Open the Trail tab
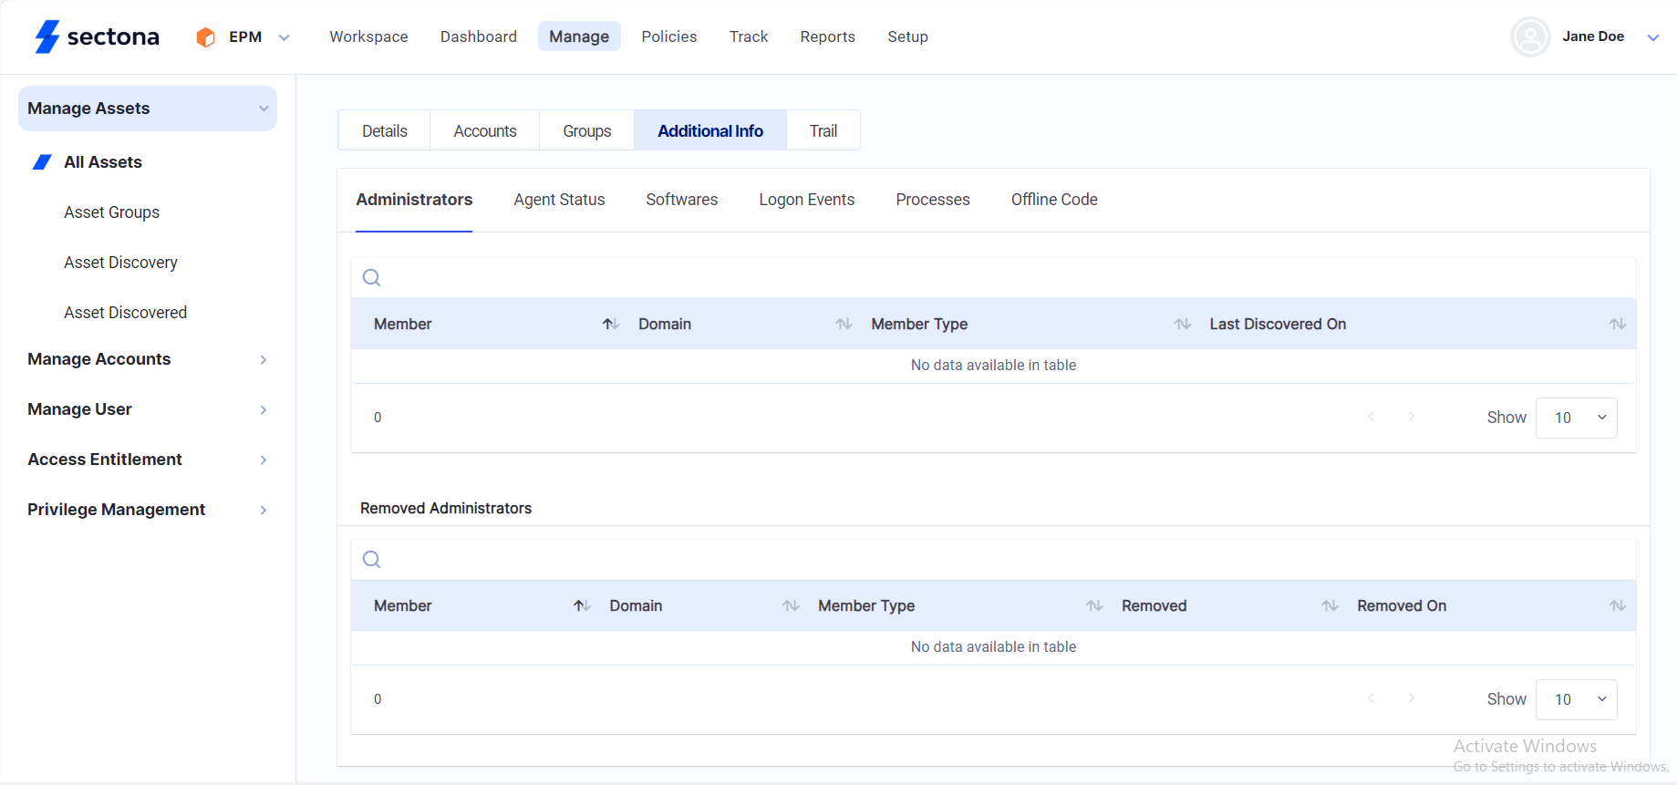 823,131
